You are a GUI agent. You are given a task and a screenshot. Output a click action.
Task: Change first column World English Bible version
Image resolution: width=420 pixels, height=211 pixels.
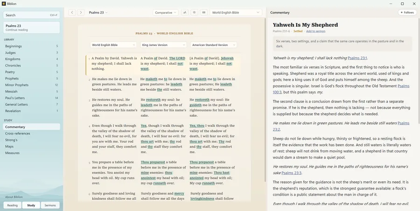pos(113,45)
